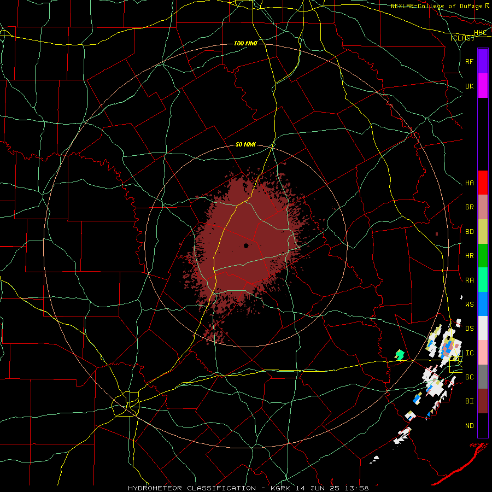
Task: Click the BI legend label
Action: tap(469, 401)
